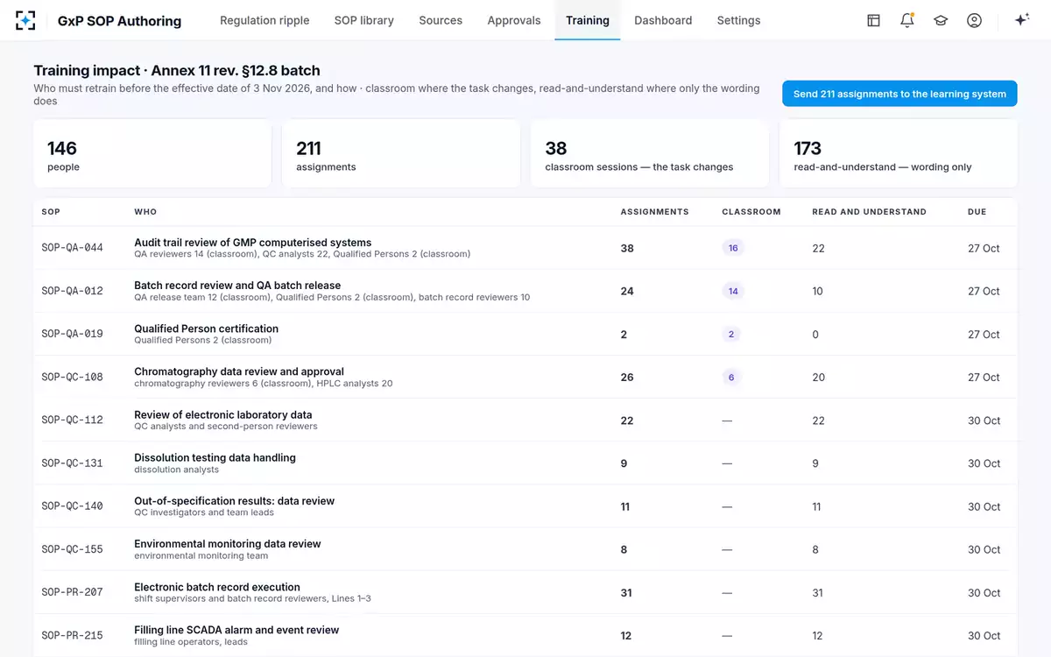Screen dimensions: 1051x657
Task: Click the Training impact Annex 11 heading
Action: [177, 71]
